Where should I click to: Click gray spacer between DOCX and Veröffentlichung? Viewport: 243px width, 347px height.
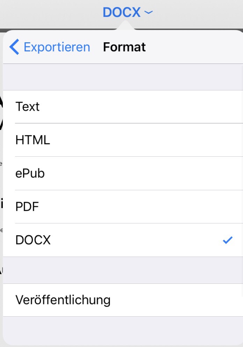[122, 270]
